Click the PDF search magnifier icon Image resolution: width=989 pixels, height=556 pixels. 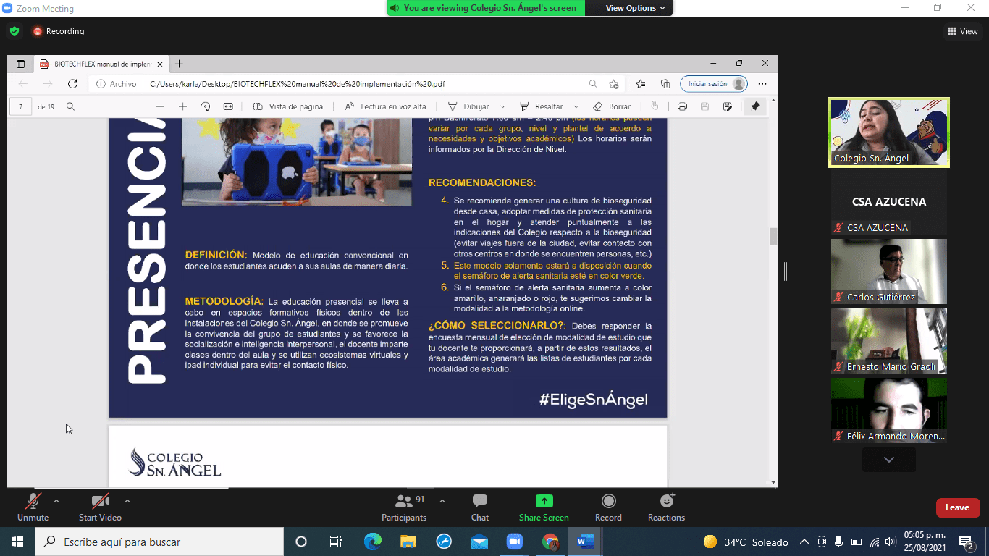pyautogui.click(x=70, y=106)
